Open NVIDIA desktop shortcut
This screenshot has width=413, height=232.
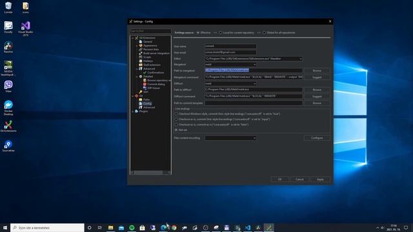tap(8, 68)
